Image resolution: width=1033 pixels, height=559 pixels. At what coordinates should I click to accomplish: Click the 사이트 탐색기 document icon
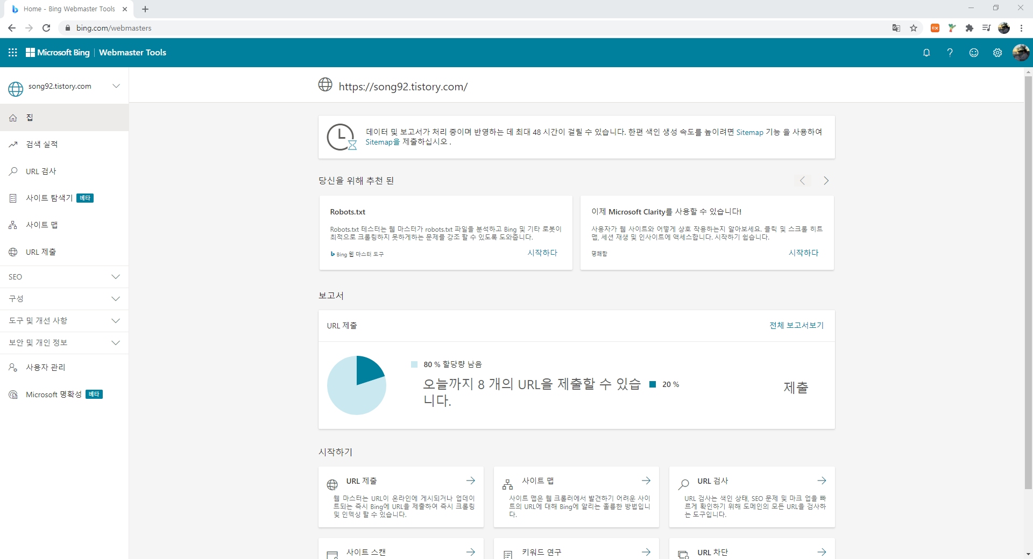(x=13, y=198)
